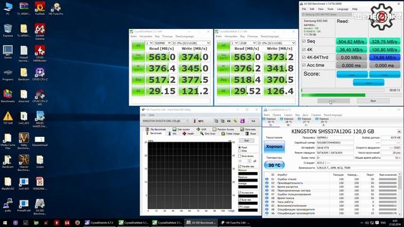Click HD Tune pink save toolbar icon

pyautogui.click(x=242, y=121)
